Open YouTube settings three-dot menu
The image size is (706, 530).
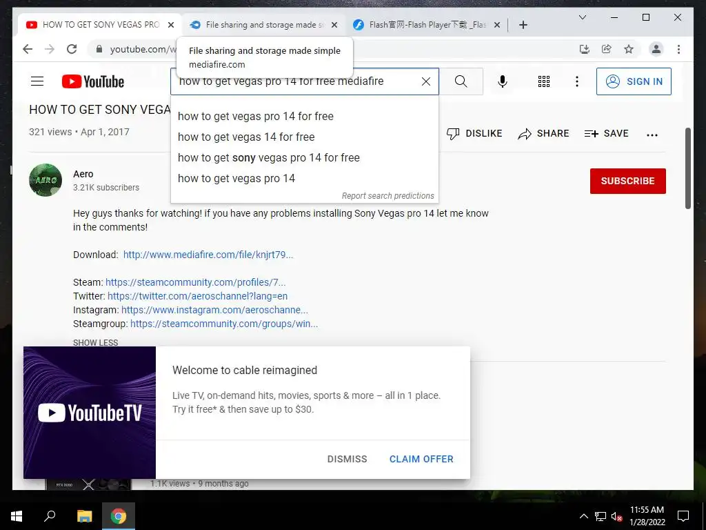pos(577,81)
